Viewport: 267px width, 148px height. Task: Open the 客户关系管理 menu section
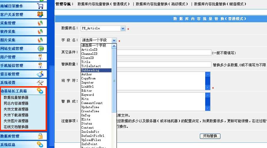click(23, 14)
